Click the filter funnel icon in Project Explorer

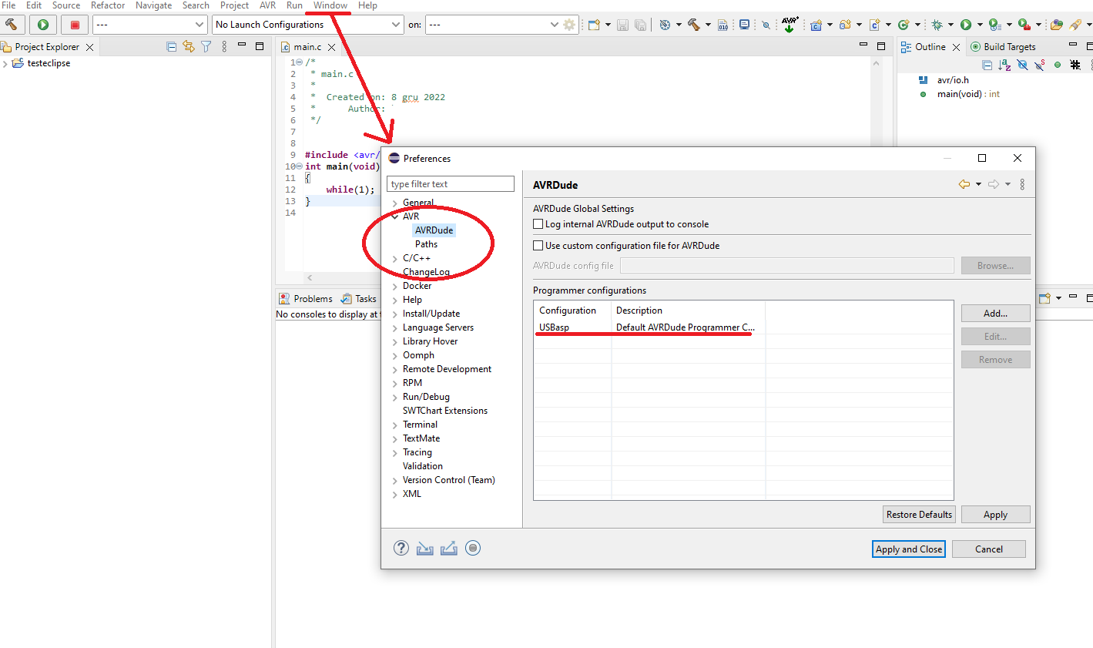206,47
